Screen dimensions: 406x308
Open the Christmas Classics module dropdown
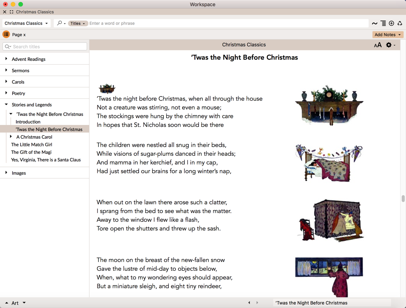pos(26,23)
